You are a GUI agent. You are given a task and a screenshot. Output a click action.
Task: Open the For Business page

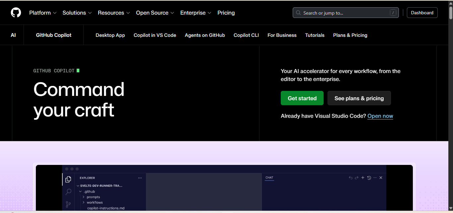pos(282,35)
